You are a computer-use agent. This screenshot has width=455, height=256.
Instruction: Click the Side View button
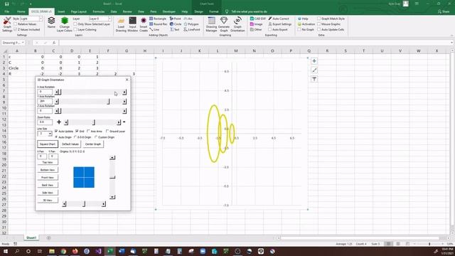pyautogui.click(x=48, y=193)
